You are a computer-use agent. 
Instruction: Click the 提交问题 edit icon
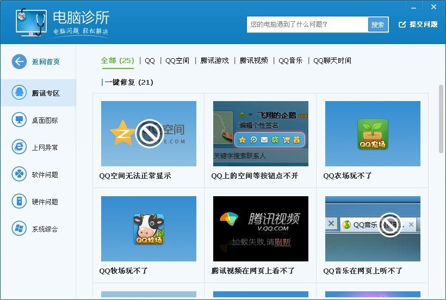[402, 24]
